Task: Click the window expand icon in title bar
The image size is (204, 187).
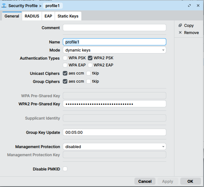Action: [189, 6]
